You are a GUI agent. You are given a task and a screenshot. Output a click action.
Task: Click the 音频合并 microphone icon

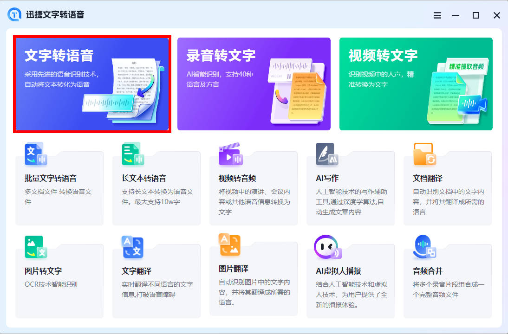pos(424,247)
